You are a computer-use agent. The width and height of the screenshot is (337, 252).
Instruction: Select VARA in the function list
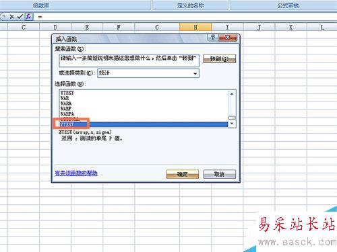[x=144, y=103]
